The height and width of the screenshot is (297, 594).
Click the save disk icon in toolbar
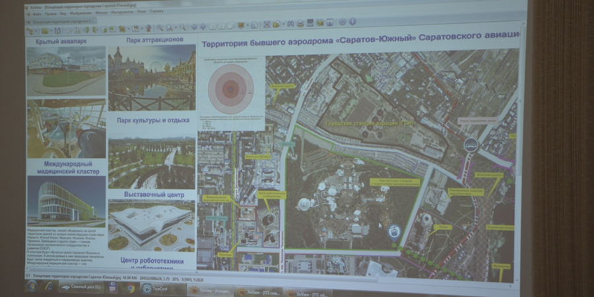(58, 30)
